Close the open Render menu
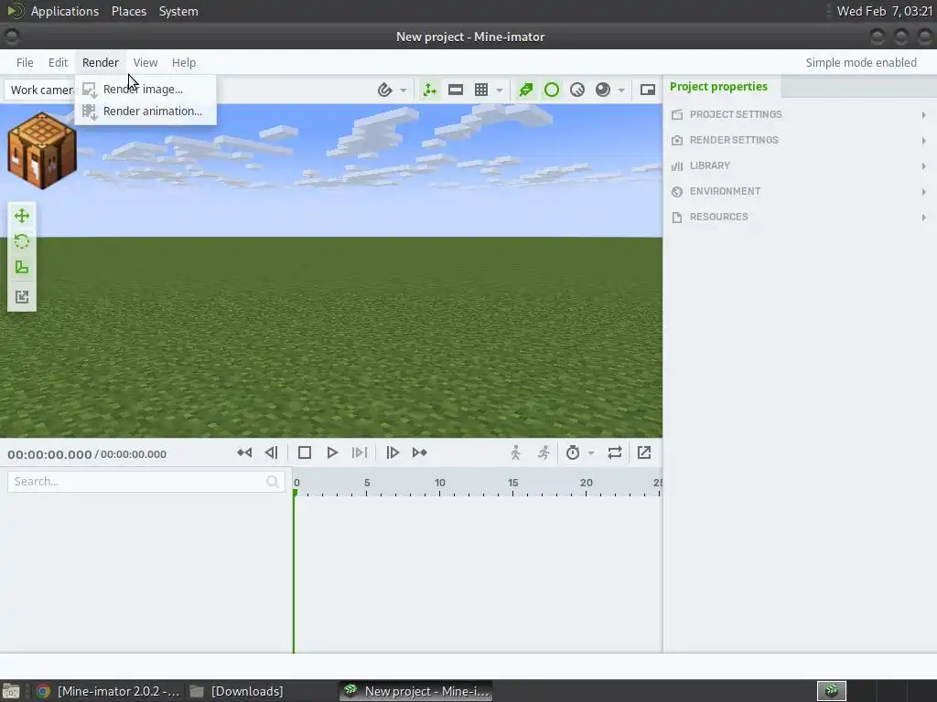 coord(101,63)
